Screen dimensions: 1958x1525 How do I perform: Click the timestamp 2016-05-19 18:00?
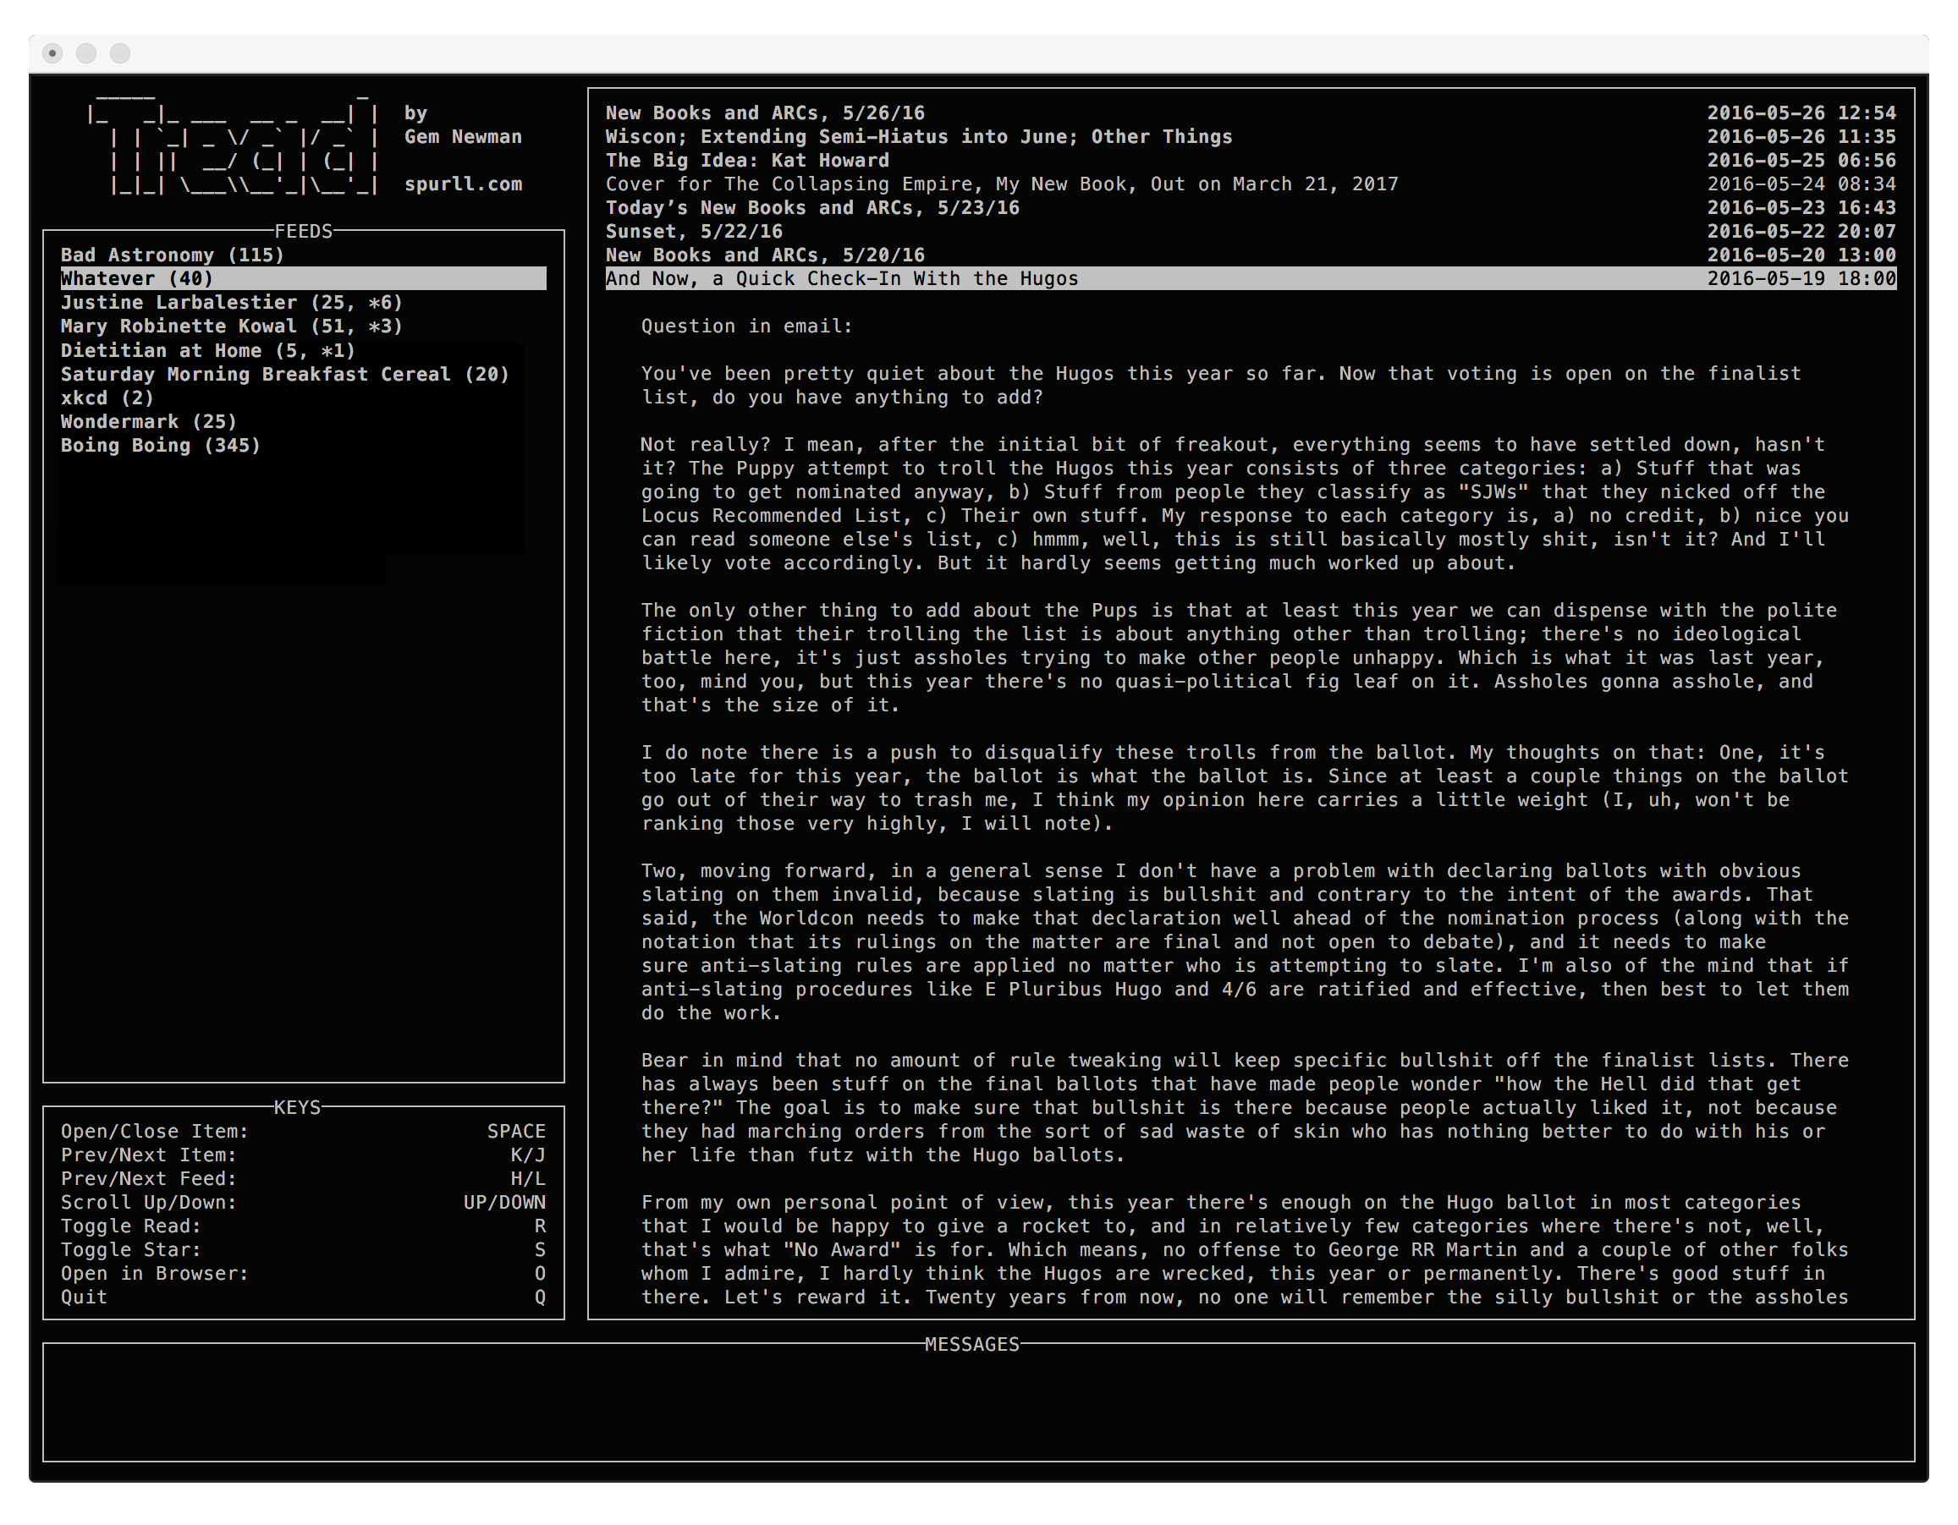point(1801,278)
